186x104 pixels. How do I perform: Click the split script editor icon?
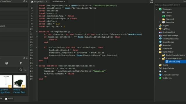pyautogui.click(x=151, y=1)
